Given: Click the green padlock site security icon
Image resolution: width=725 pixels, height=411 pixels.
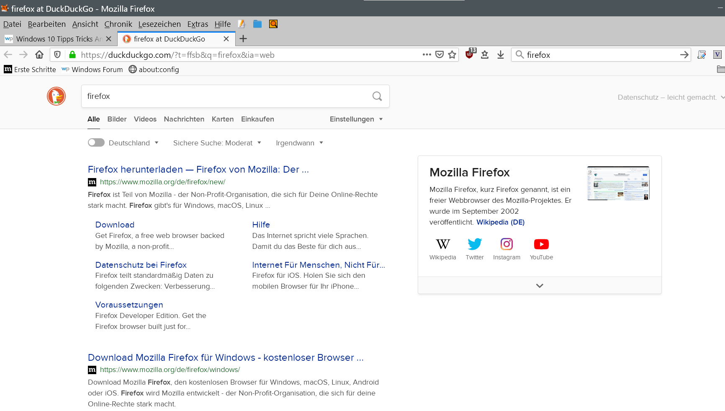Looking at the screenshot, I should (x=72, y=55).
